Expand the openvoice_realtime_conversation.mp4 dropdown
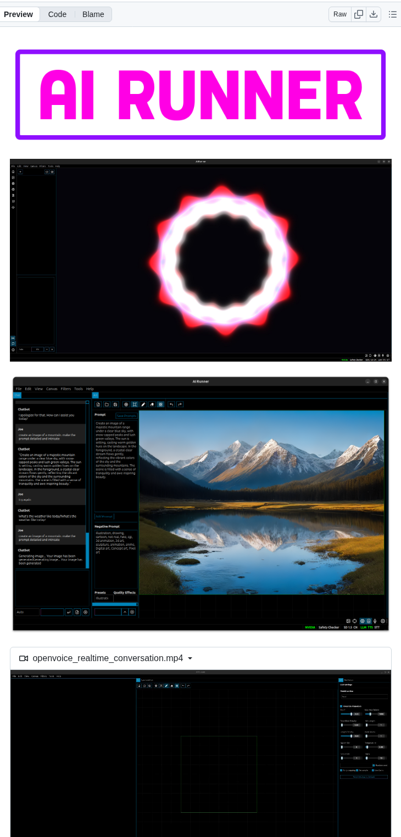 pos(190,658)
